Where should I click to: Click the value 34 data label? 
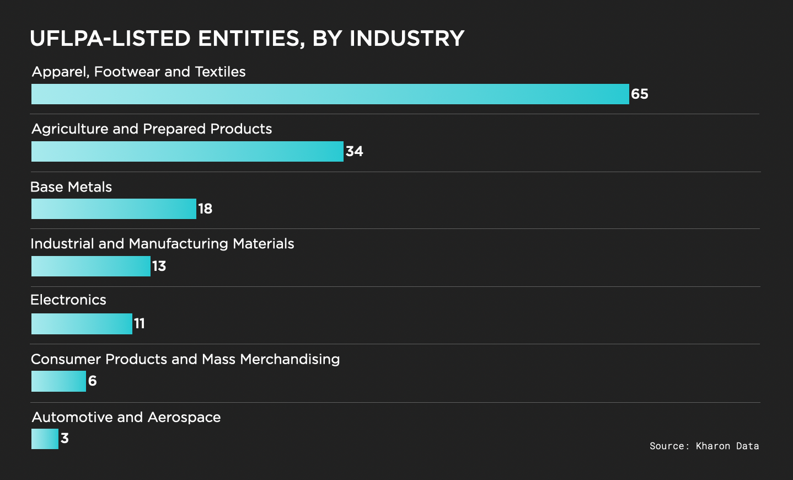click(x=354, y=152)
